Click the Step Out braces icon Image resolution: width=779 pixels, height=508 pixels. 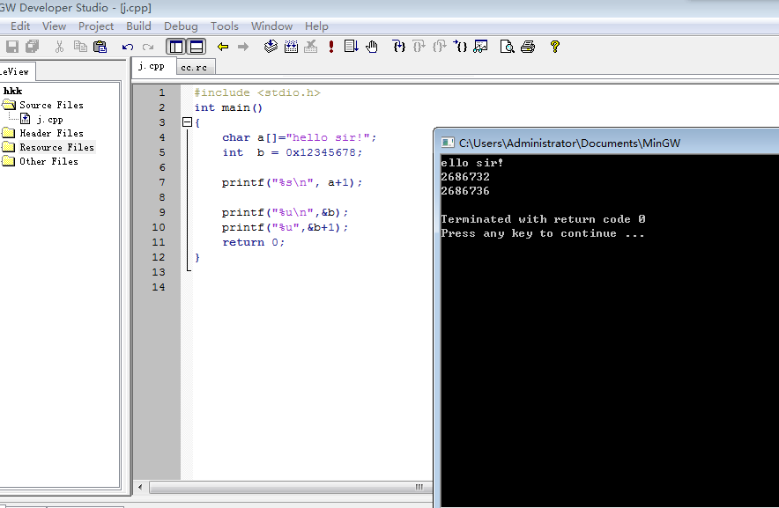point(439,47)
